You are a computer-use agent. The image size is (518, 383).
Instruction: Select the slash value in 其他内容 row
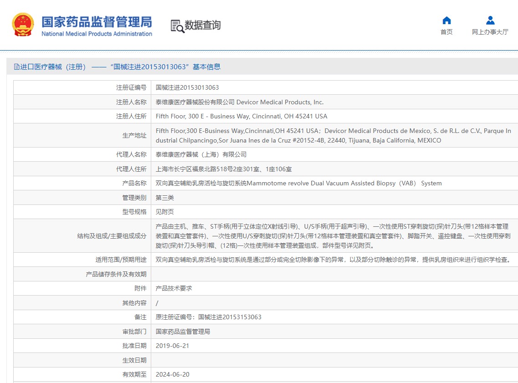(x=157, y=303)
